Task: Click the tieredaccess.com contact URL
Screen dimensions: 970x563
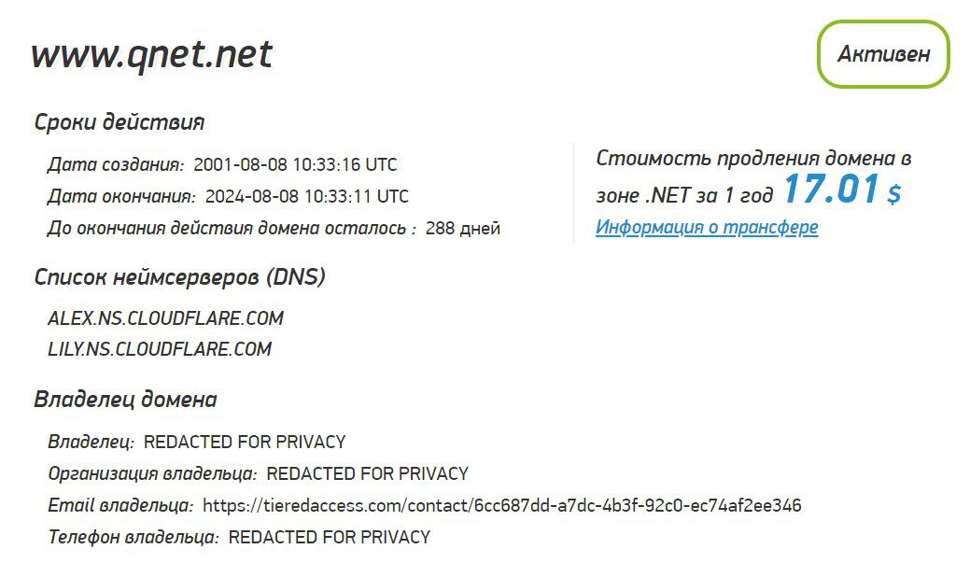Action: pyautogui.click(x=501, y=506)
